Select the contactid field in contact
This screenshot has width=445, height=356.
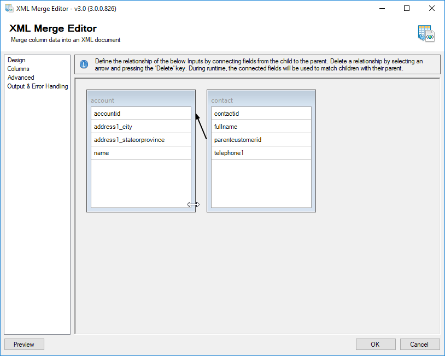261,114
